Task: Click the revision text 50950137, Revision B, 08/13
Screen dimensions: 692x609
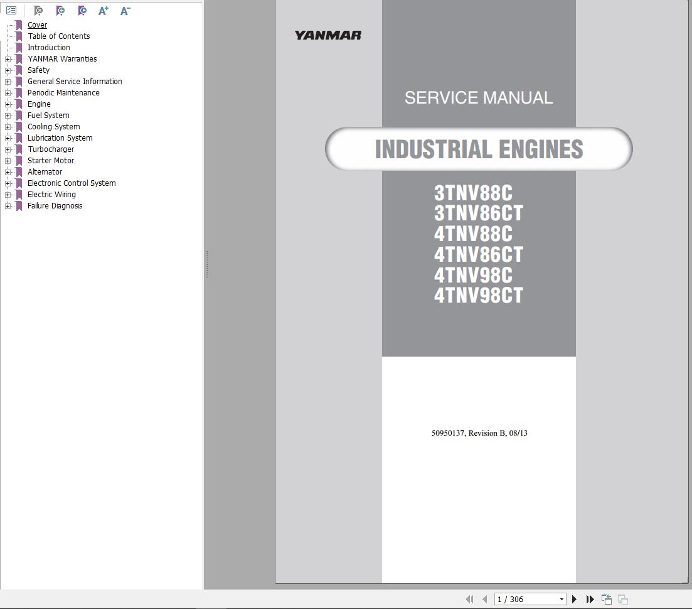Action: coord(479,433)
